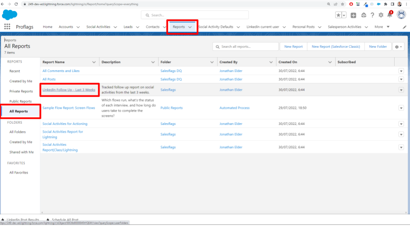Expand the Linkedin current user chevron
Image resolution: width=410 pixels, height=230 pixels.
[x=284, y=27]
